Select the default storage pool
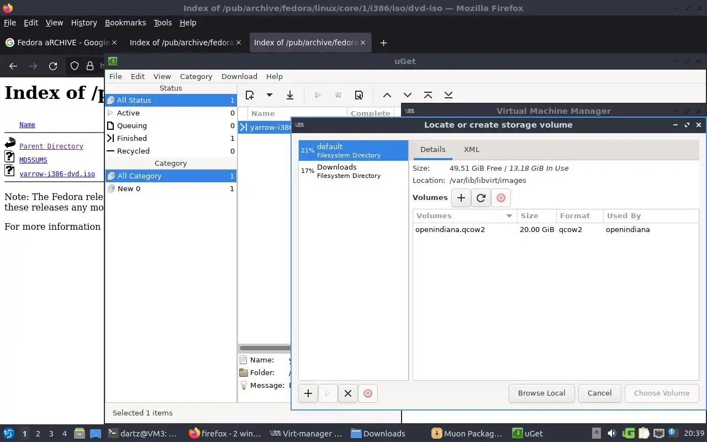This screenshot has width=707, height=442. 353,150
